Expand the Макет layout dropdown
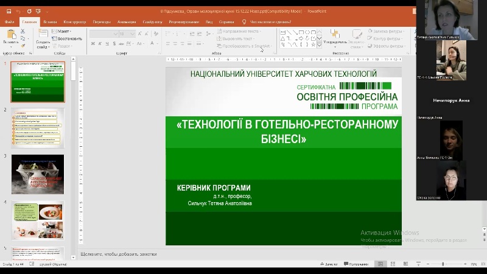Screen dimensions: 487x274 tap(63, 31)
